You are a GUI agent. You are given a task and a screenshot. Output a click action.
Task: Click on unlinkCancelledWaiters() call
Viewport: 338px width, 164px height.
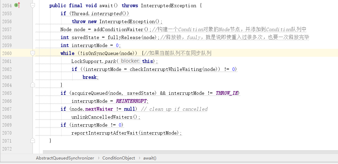tap(104, 117)
